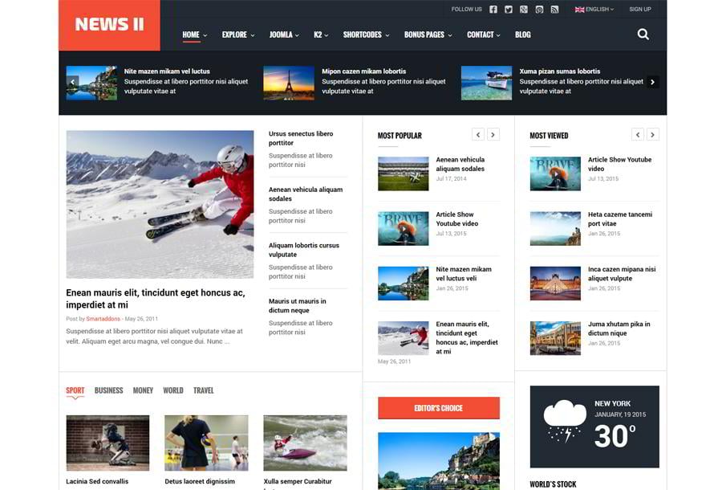This screenshot has height=490, width=722.
Task: Open the English language dropdown
Action: click(x=594, y=10)
